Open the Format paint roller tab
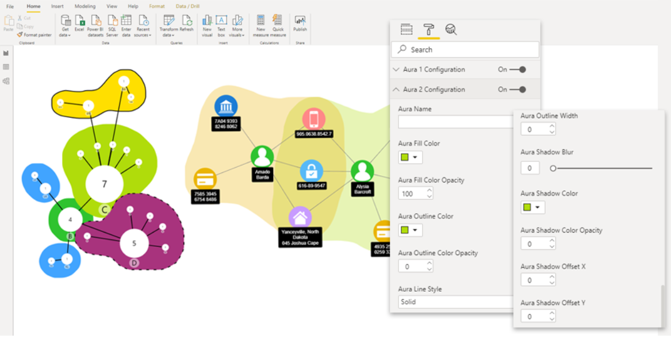671x340 pixels. (429, 29)
